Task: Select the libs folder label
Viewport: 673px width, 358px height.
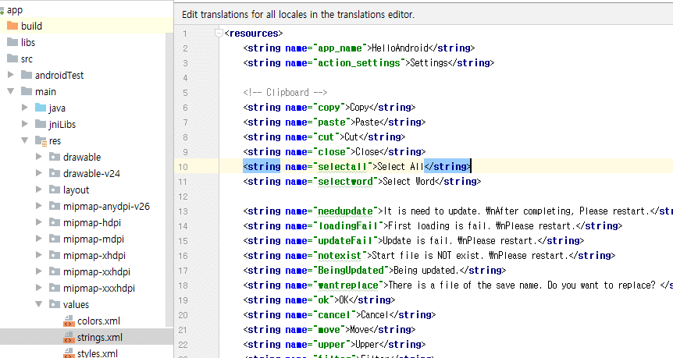Action: point(28,42)
